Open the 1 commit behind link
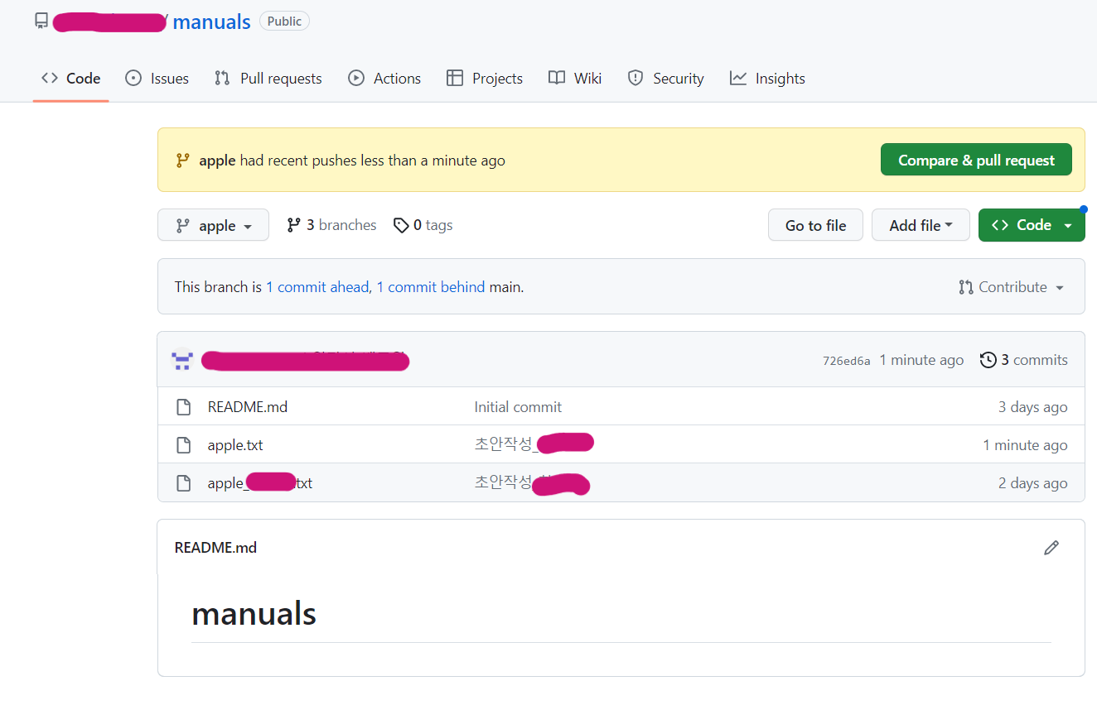This screenshot has width=1097, height=705. click(x=431, y=287)
